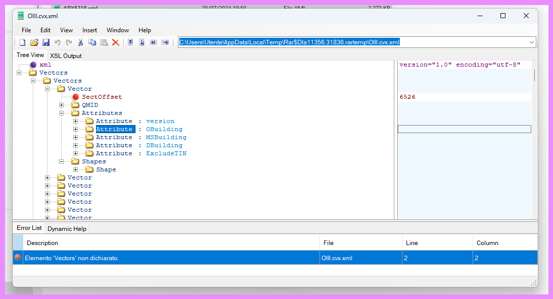Click the Copy toolbar icon
The image size is (553, 299).
tap(92, 42)
